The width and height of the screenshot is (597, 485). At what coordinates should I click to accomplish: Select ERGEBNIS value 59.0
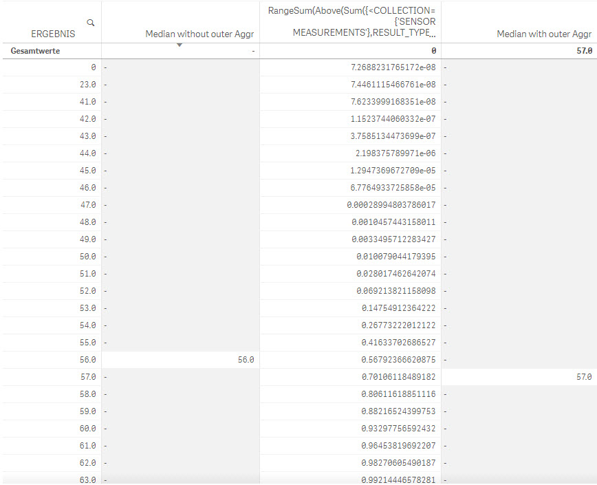pos(88,411)
